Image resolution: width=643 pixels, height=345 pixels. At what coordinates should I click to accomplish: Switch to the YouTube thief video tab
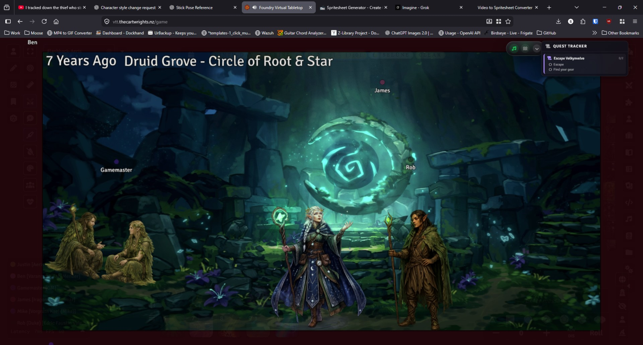[x=52, y=8]
